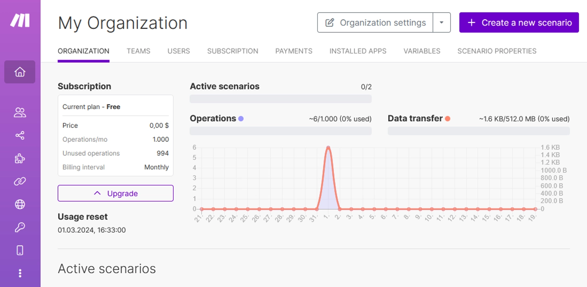The height and width of the screenshot is (287, 587).
Task: Toggle the Data transfer legend dot
Action: (x=447, y=119)
